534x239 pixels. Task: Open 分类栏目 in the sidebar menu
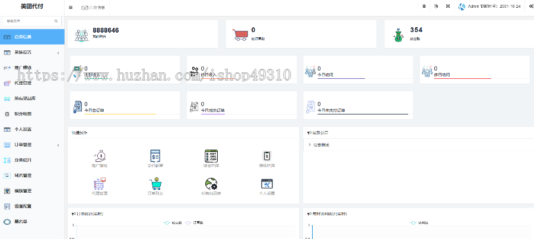click(32, 160)
